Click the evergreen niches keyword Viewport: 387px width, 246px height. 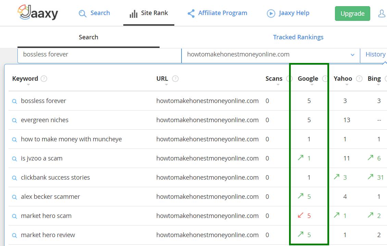[45, 120]
